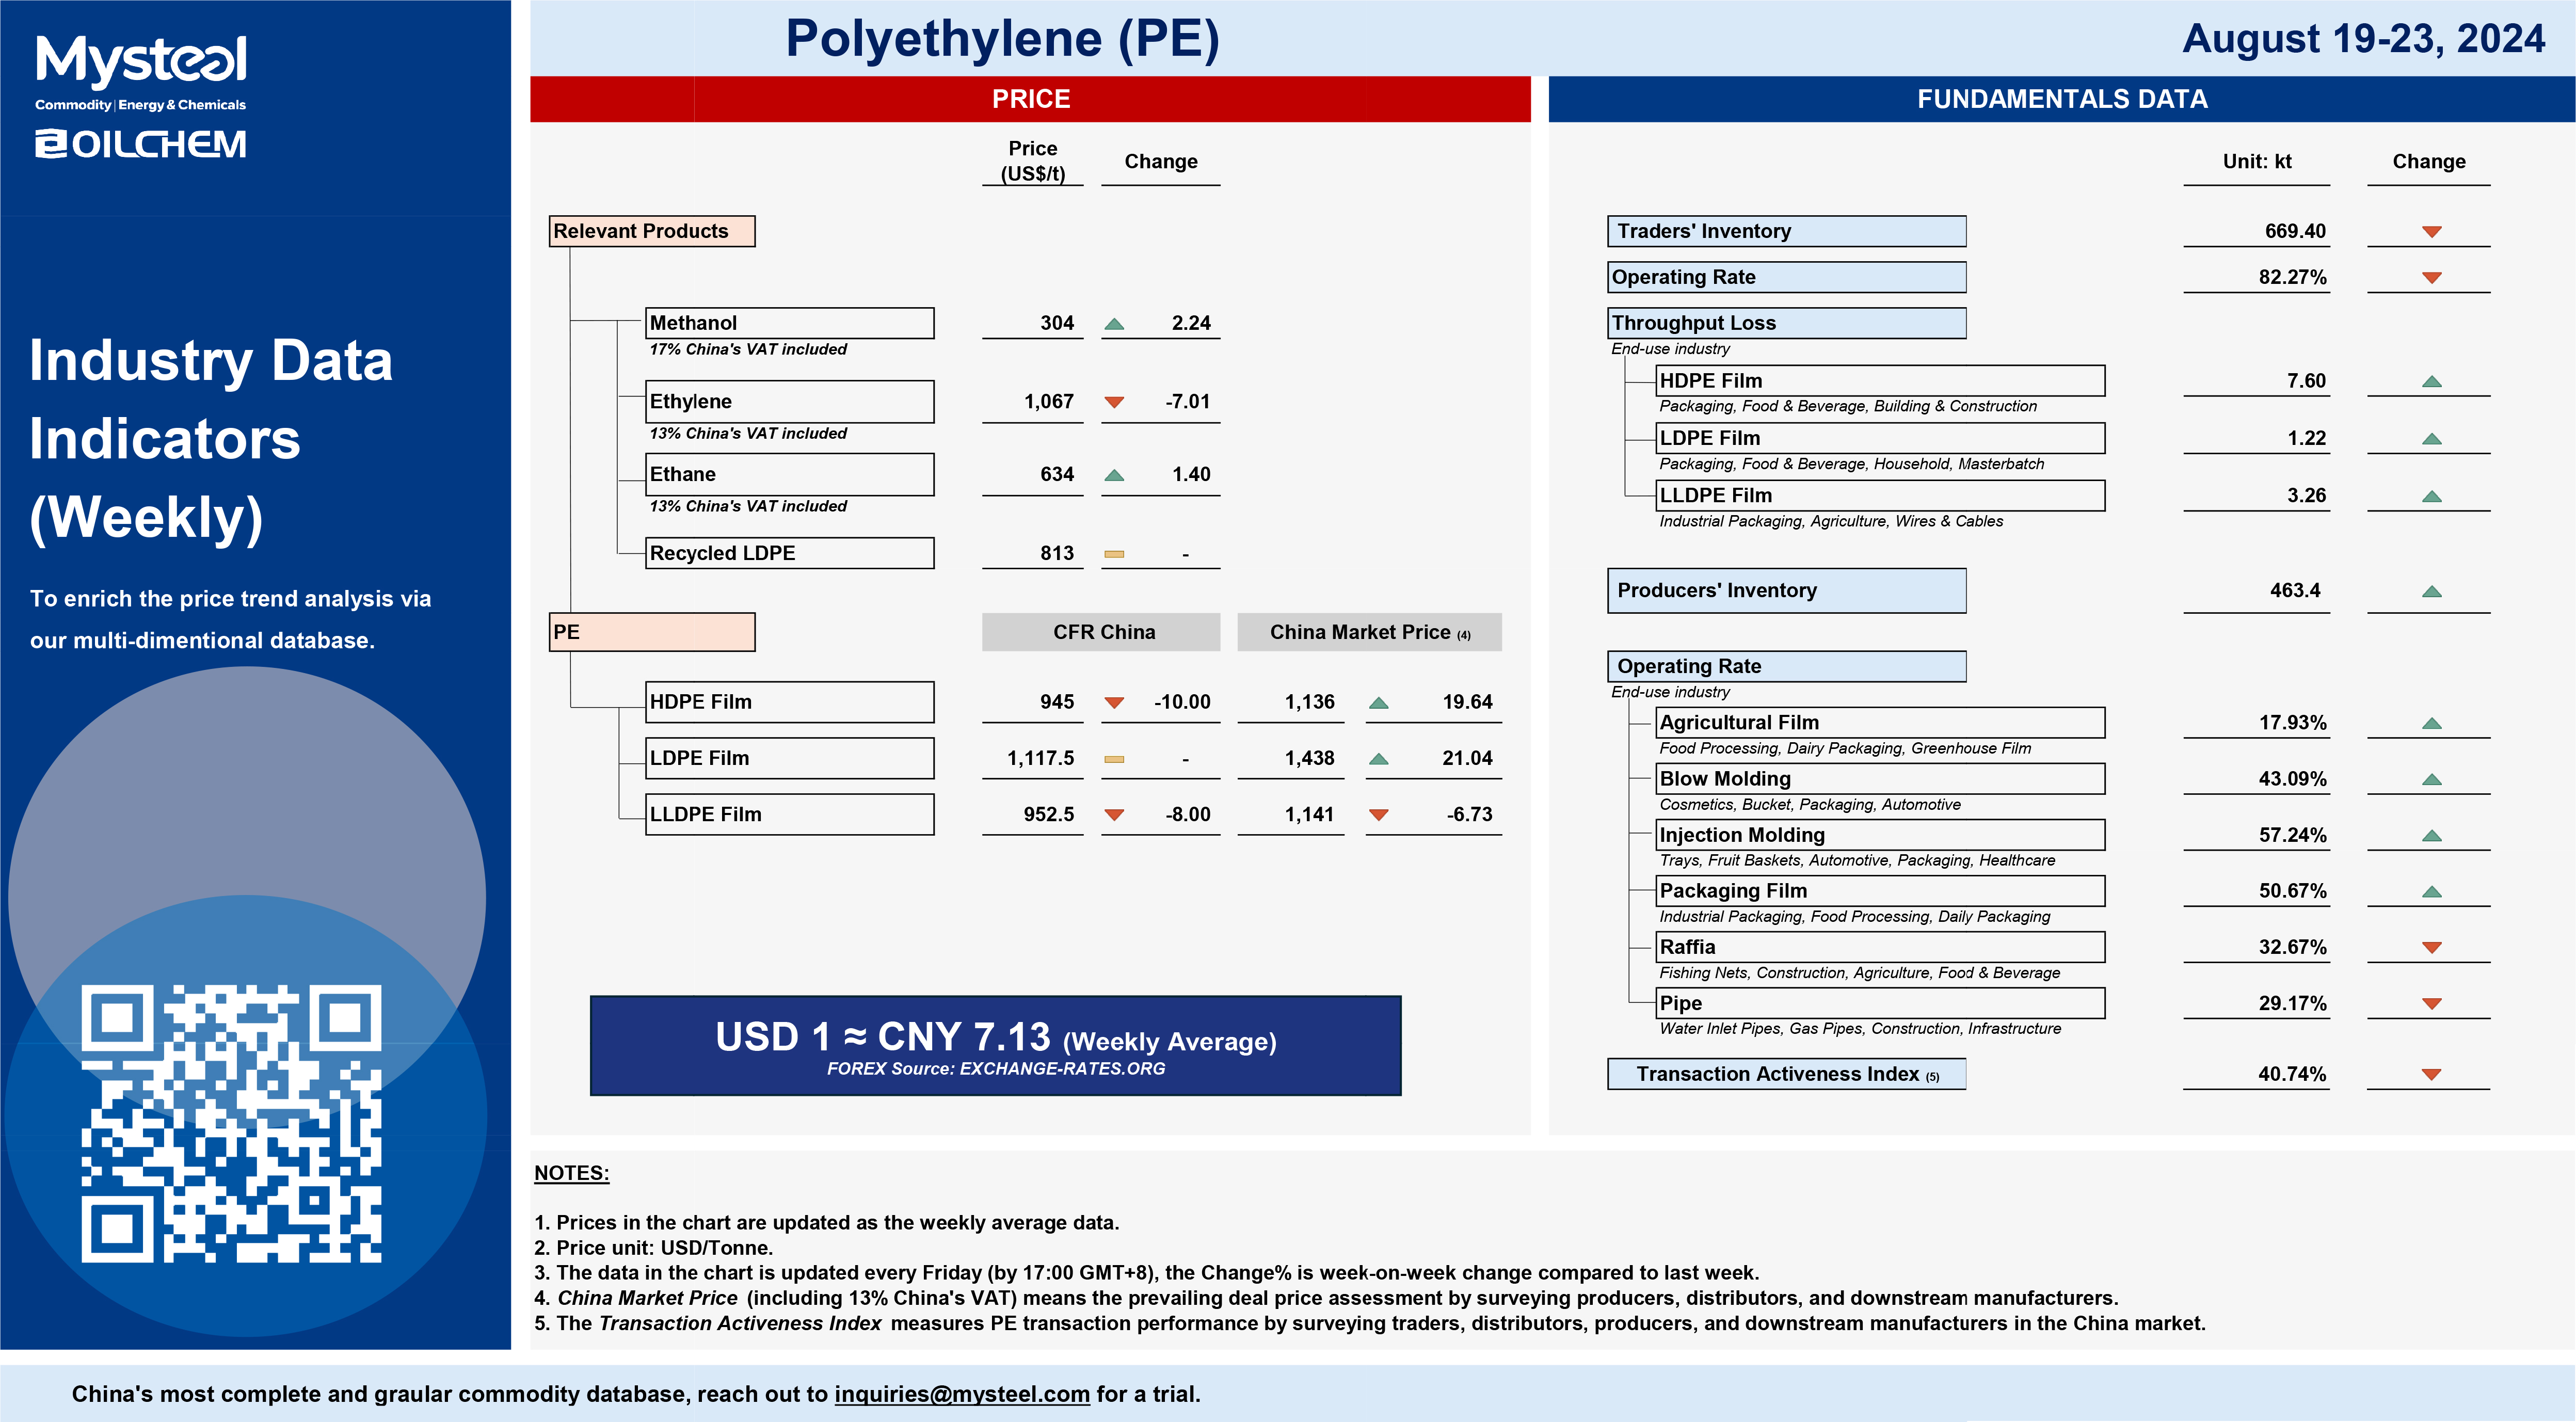Viewport: 2576px width, 1422px height.
Task: Select the Ethylene box
Action: (790, 401)
